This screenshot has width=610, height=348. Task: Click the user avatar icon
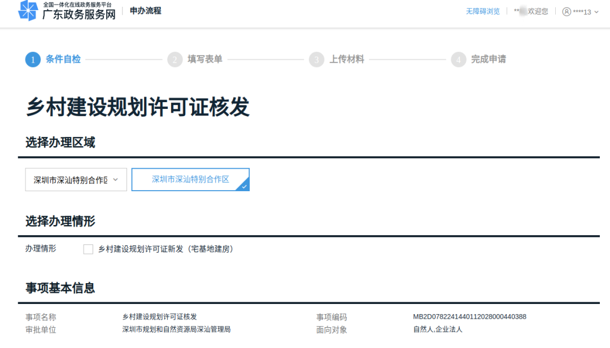(x=567, y=12)
